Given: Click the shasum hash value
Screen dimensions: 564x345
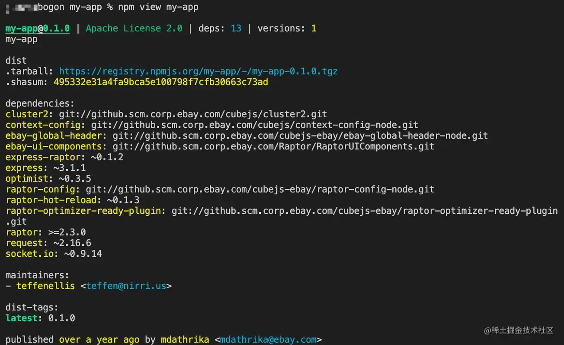Looking at the screenshot, I should tap(161, 82).
